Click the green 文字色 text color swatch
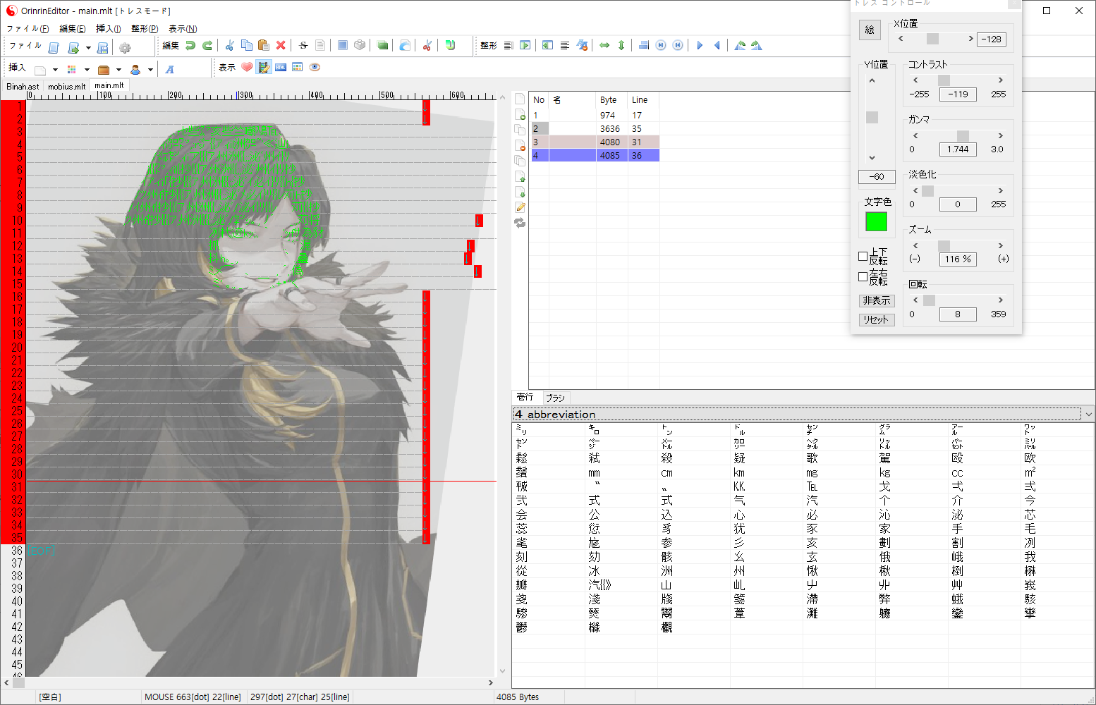The width and height of the screenshot is (1096, 705). [876, 222]
